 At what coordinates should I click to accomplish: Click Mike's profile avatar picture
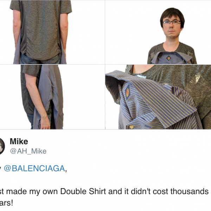click(x=2, y=146)
